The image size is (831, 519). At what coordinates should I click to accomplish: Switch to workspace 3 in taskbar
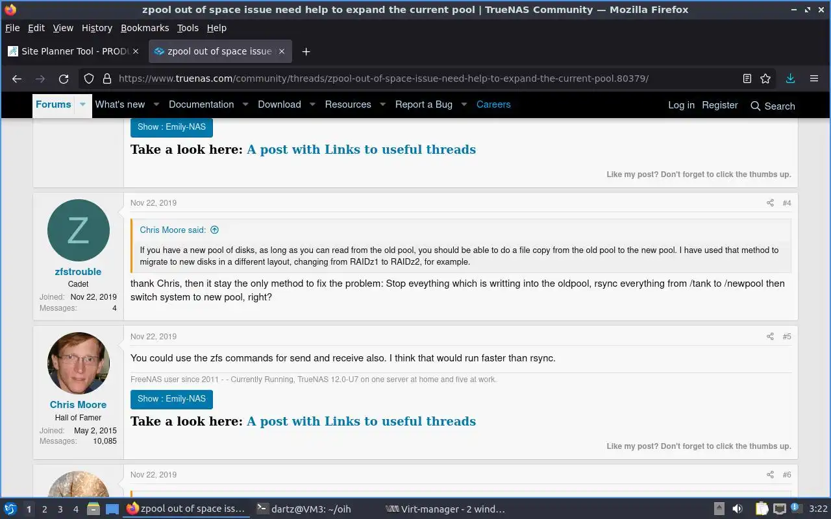point(60,509)
